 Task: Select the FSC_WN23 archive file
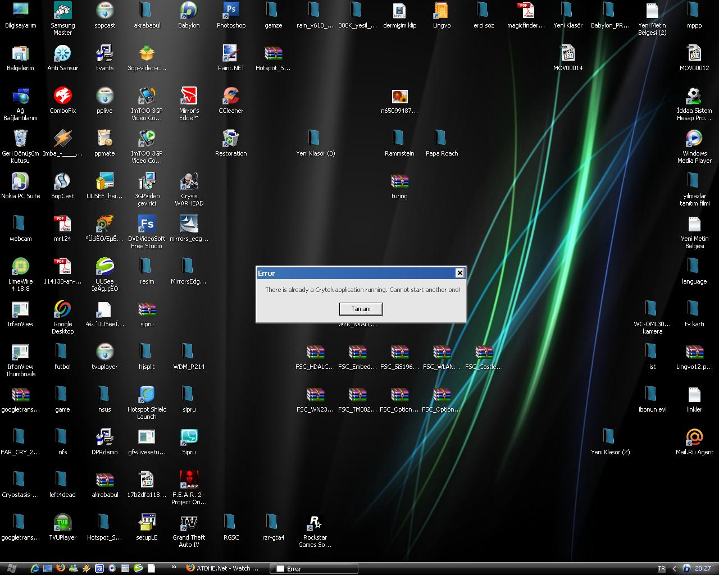(315, 399)
